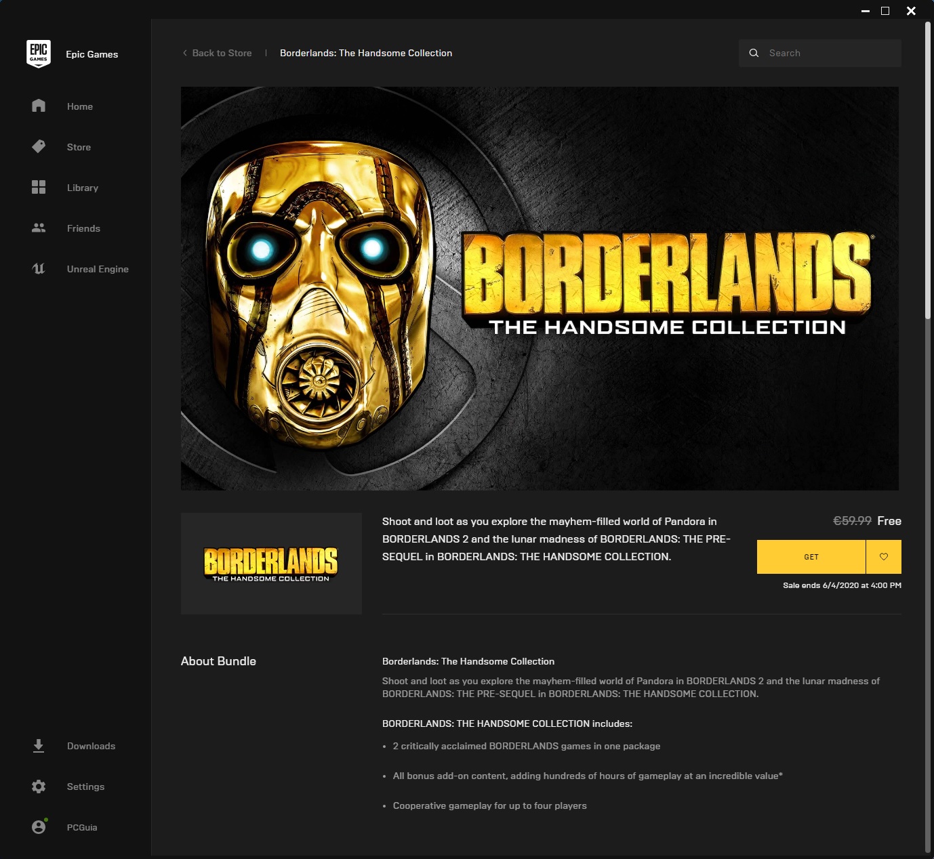Open the Settings gear icon
Screen dimensions: 934x859
click(x=39, y=787)
